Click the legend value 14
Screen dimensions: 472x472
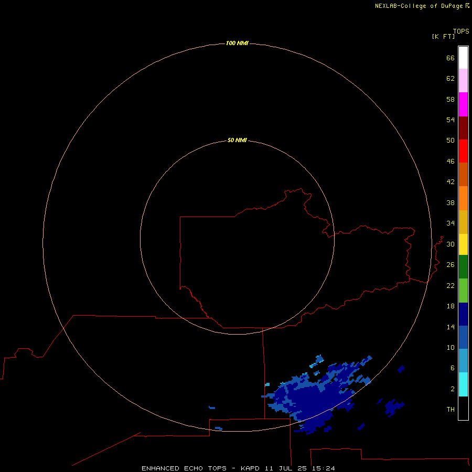(x=450, y=327)
